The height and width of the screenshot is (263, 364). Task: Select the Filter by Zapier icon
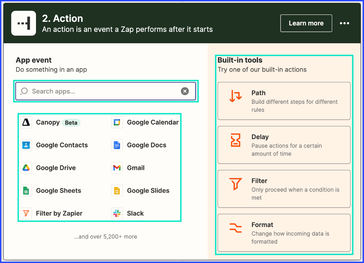[26, 213]
